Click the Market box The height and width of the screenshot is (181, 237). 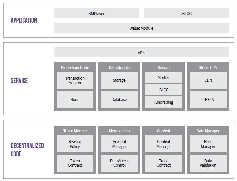[x=164, y=77]
